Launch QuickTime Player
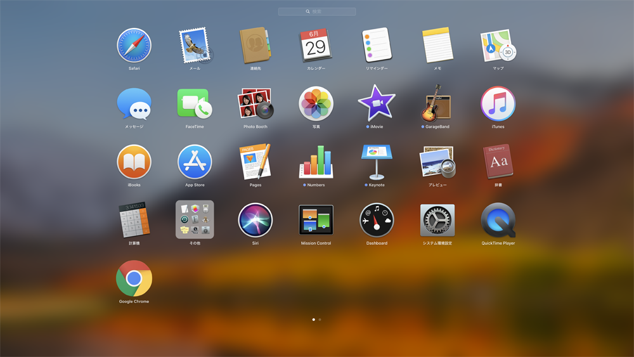This screenshot has width=634, height=357. (498, 220)
